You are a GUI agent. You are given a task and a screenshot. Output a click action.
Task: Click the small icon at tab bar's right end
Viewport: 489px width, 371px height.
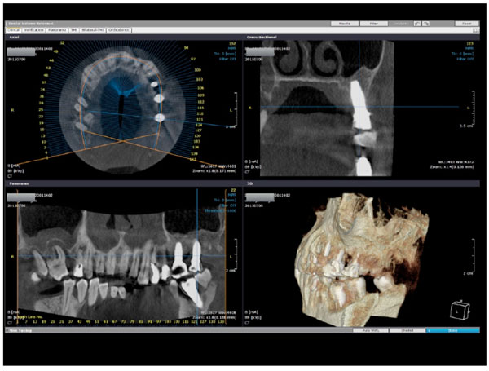tap(476, 30)
